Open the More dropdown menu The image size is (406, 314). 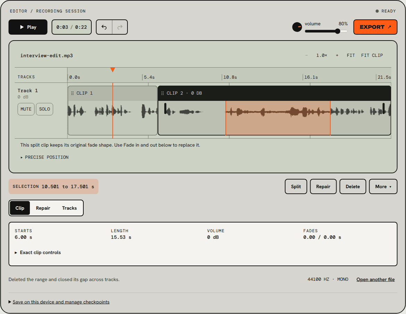[383, 186]
